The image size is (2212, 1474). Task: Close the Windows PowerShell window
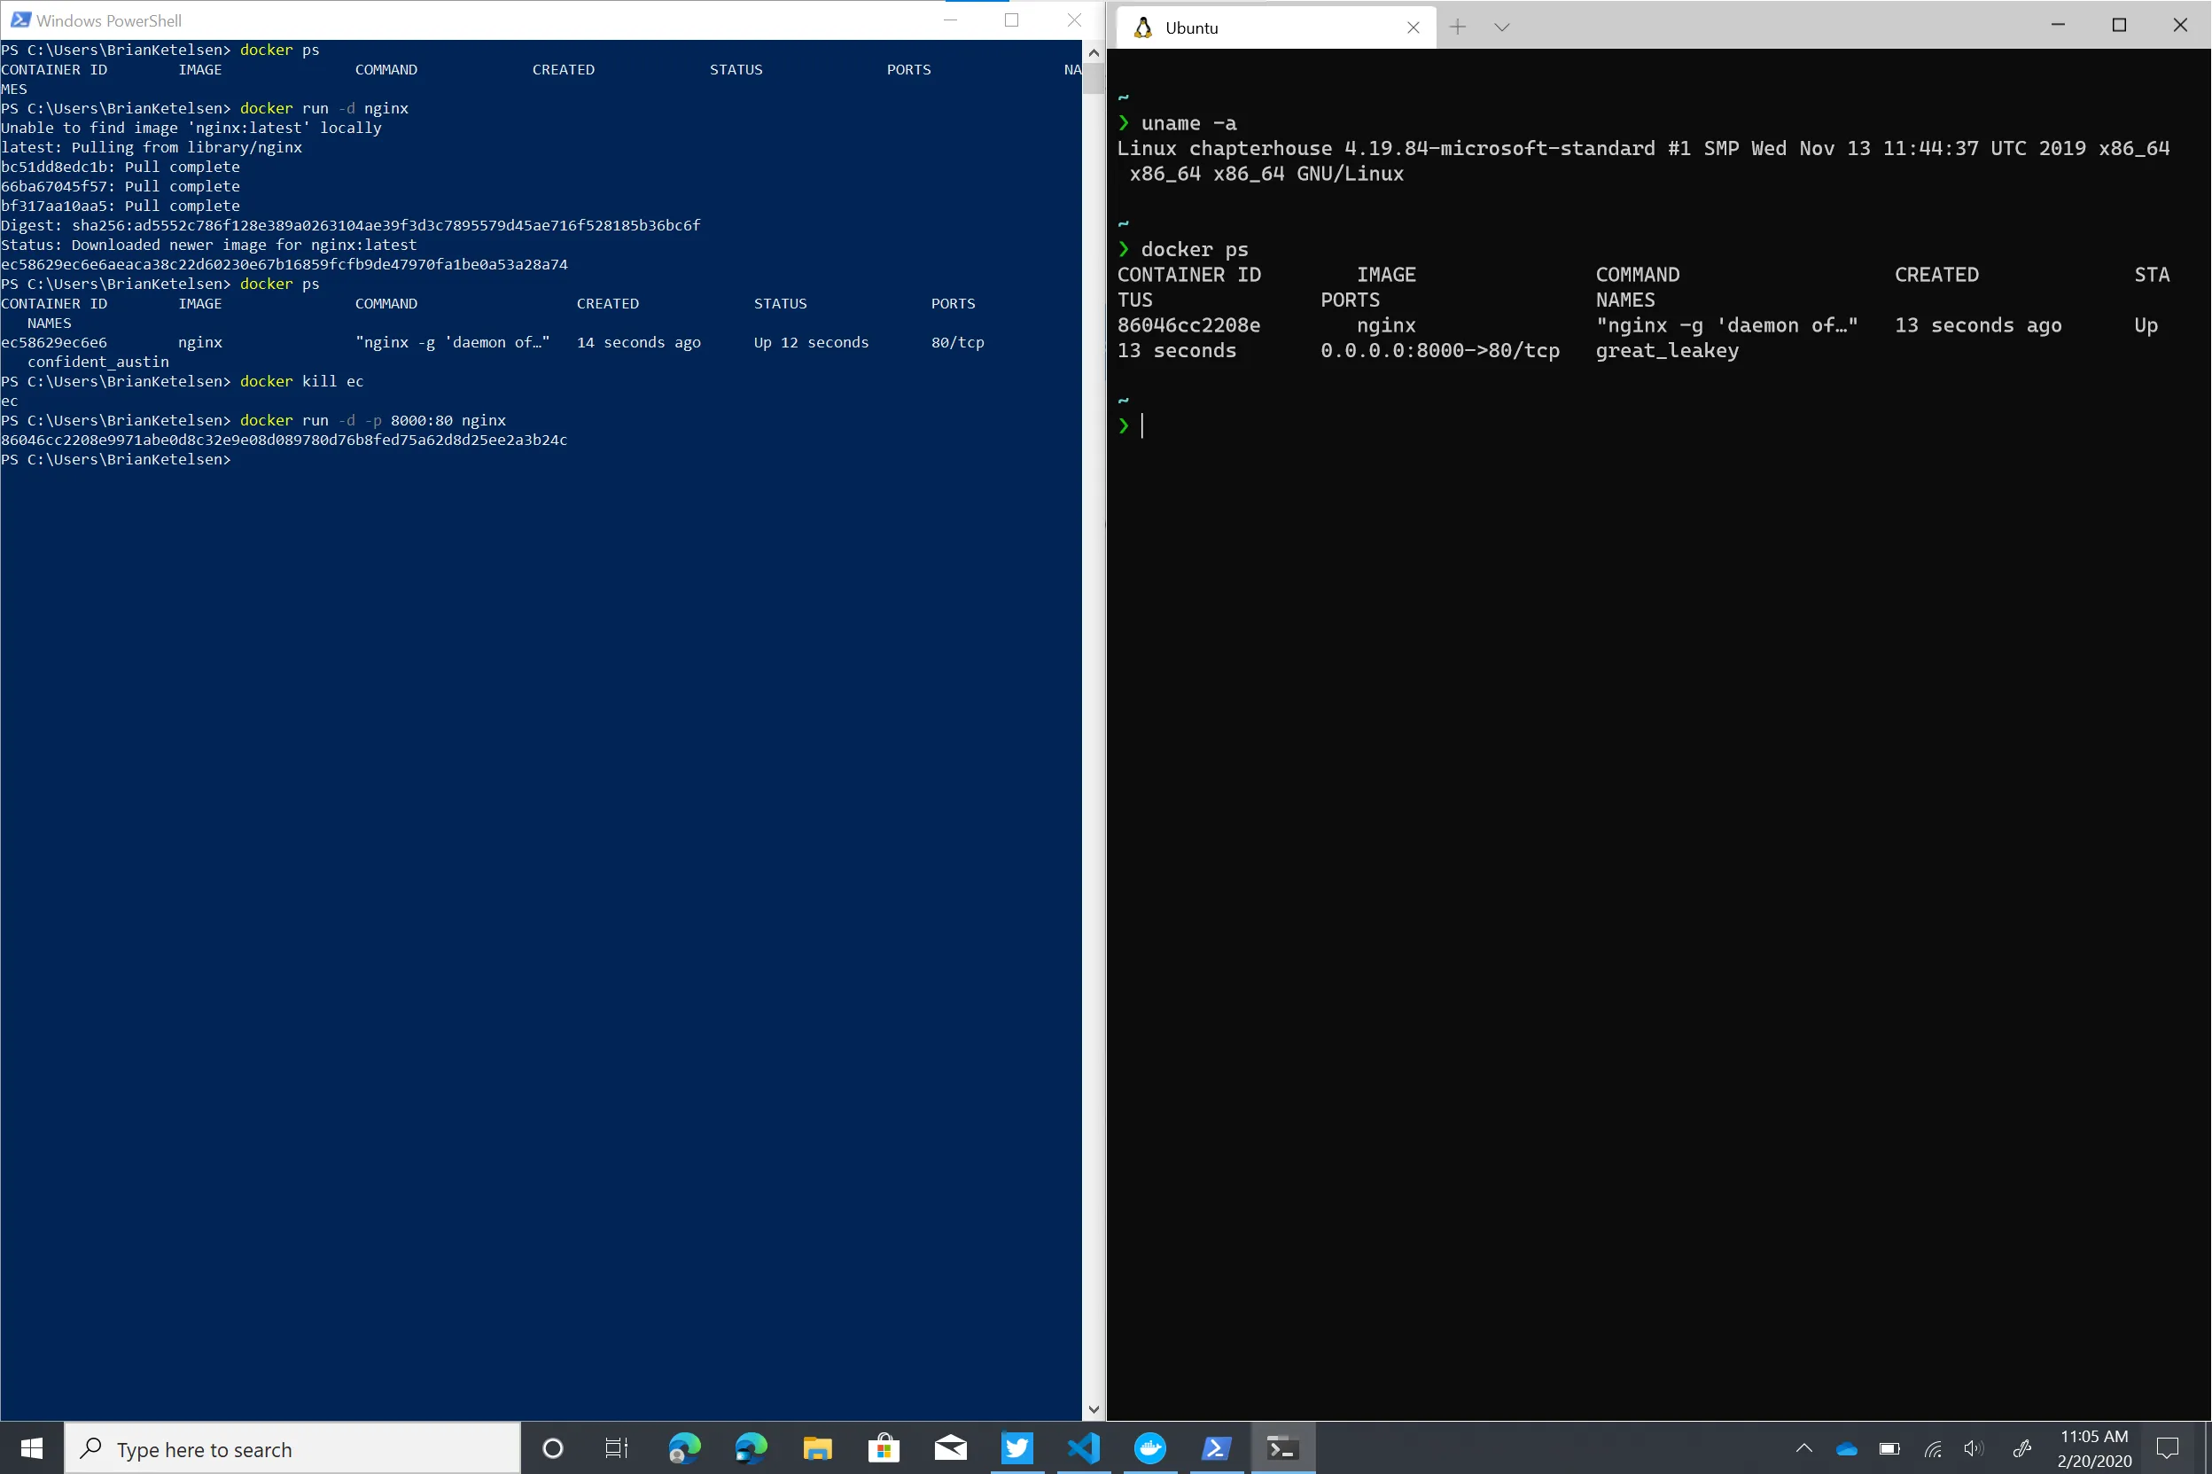(x=1074, y=19)
